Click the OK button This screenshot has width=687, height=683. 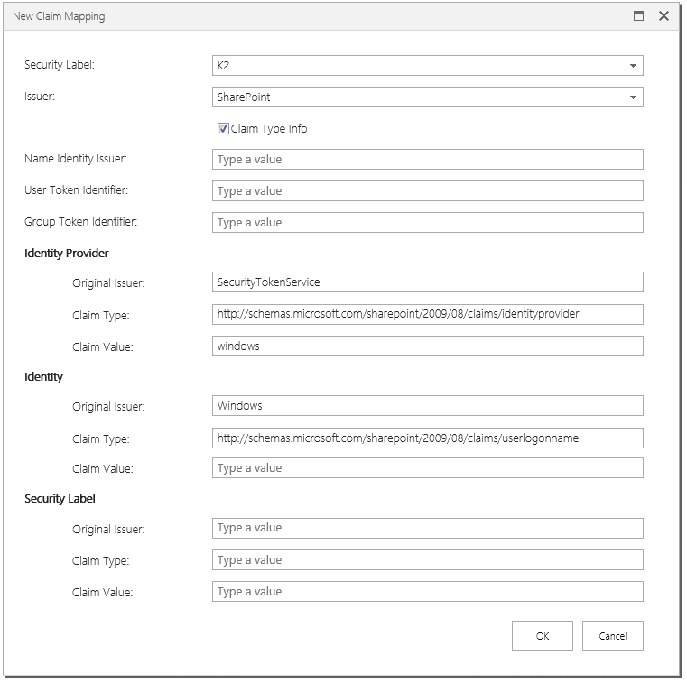click(x=542, y=636)
